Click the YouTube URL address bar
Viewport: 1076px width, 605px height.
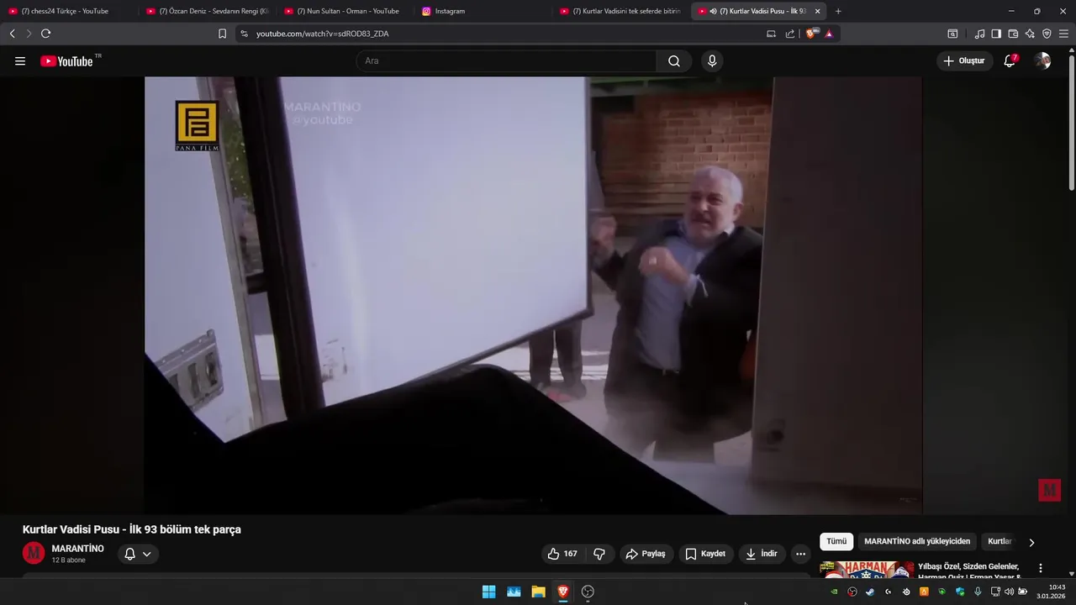[x=504, y=34]
